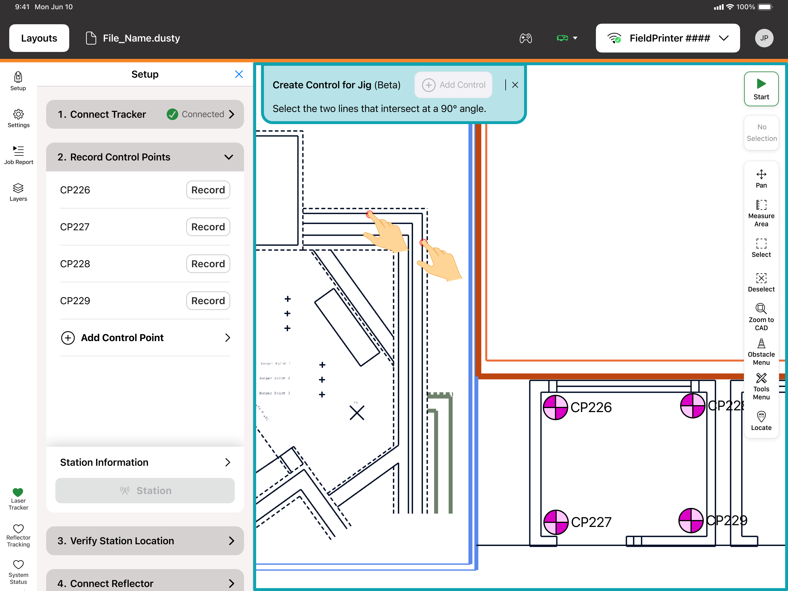Click Add Control in jig banner
Viewport: 788px width, 591px height.
[x=453, y=85]
